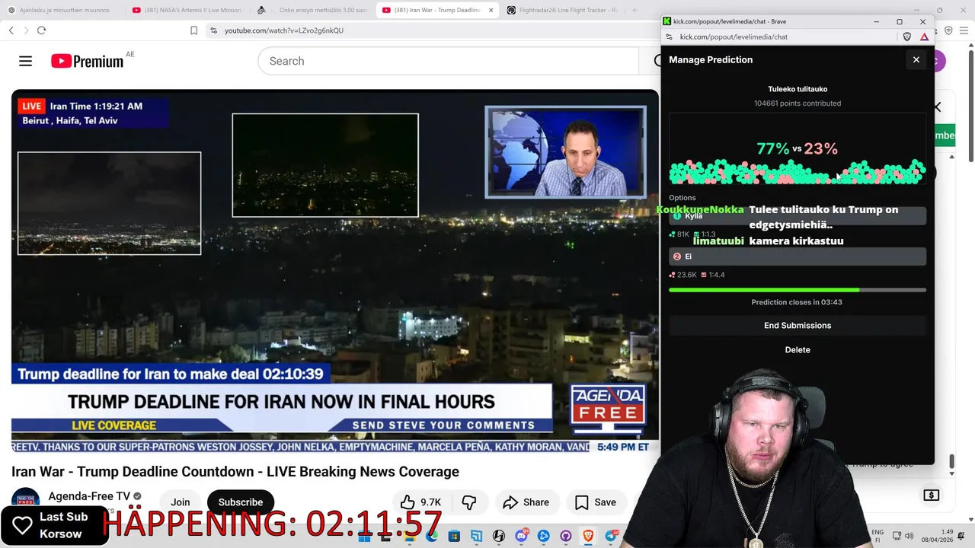The image size is (975, 548).
Task: Click the Agenda-Free TV channel name
Action: (89, 496)
